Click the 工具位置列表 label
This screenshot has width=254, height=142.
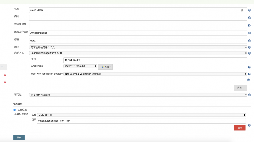click(x=21, y=114)
